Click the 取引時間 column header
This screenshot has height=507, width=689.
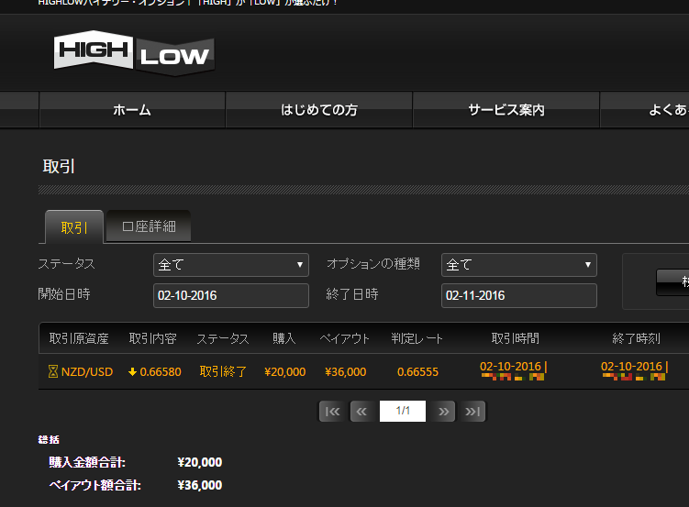coord(515,338)
